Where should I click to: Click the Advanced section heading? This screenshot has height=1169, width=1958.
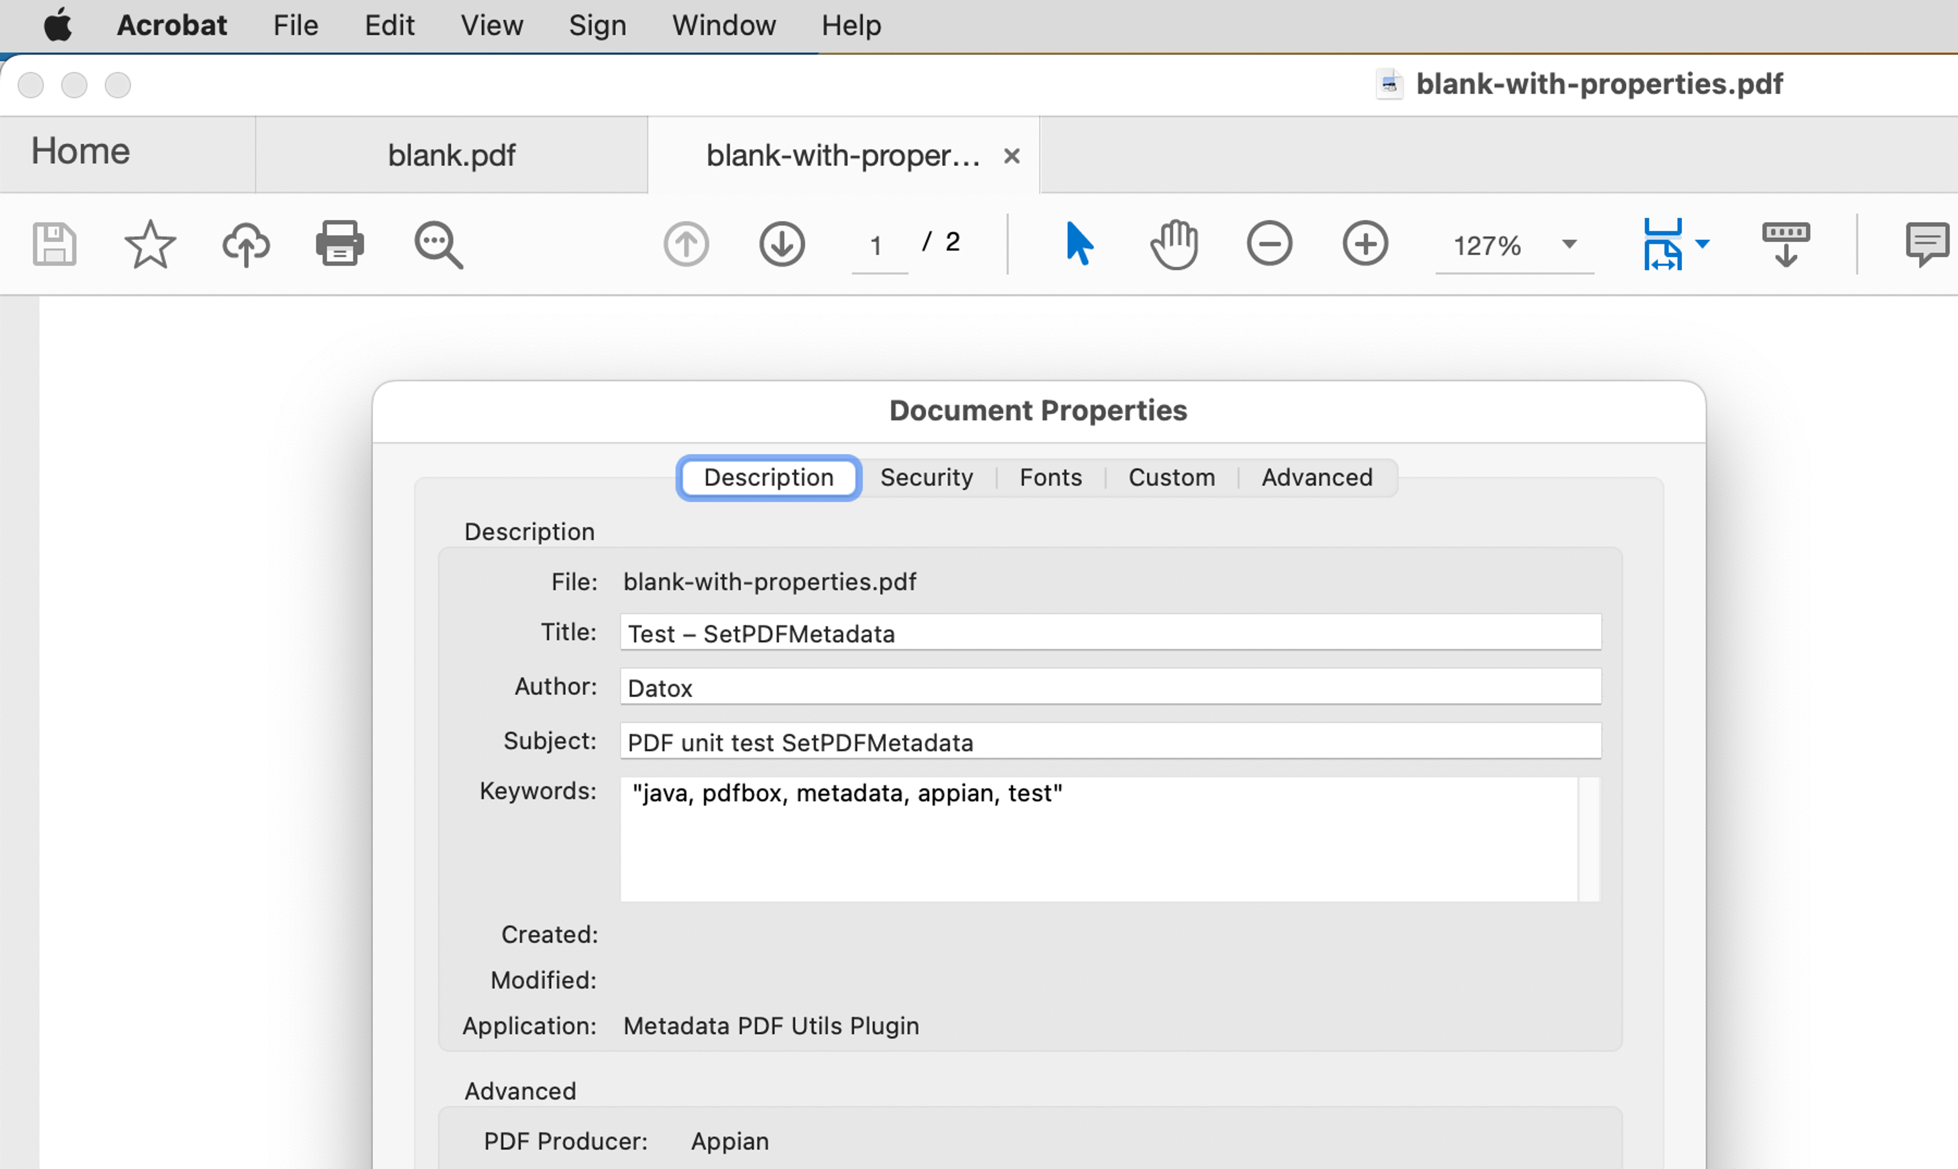click(520, 1091)
